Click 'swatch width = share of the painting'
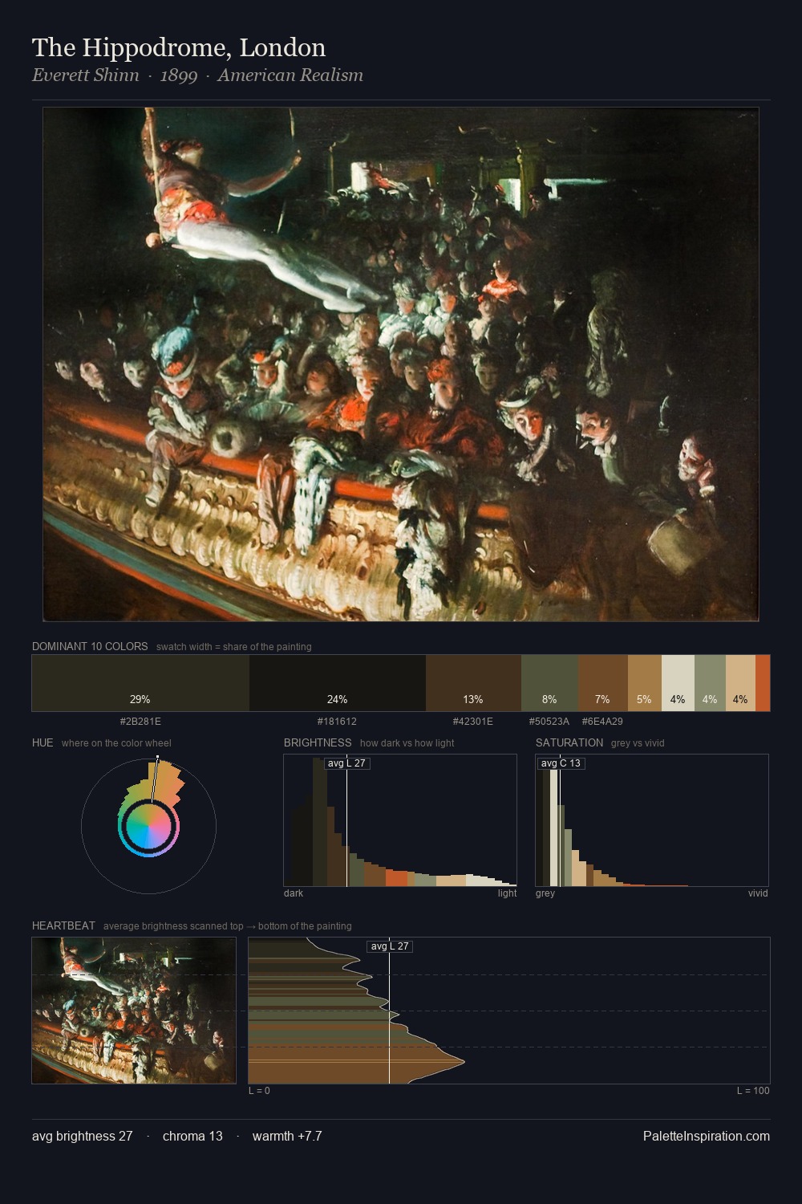Image resolution: width=802 pixels, height=1204 pixels. tap(234, 647)
